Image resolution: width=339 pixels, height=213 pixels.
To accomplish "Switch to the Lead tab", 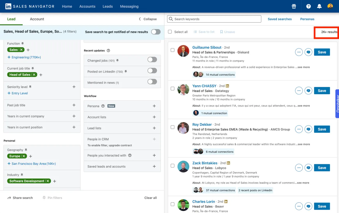I will pyautogui.click(x=11, y=19).
